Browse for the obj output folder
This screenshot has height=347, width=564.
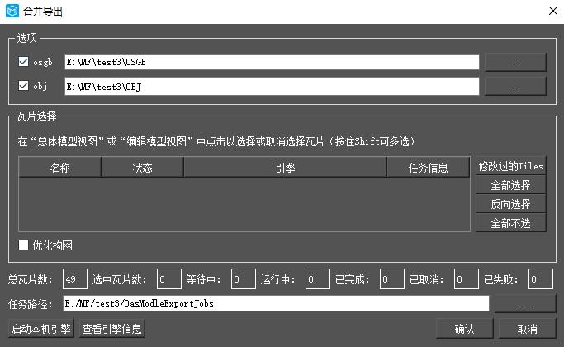pos(515,87)
